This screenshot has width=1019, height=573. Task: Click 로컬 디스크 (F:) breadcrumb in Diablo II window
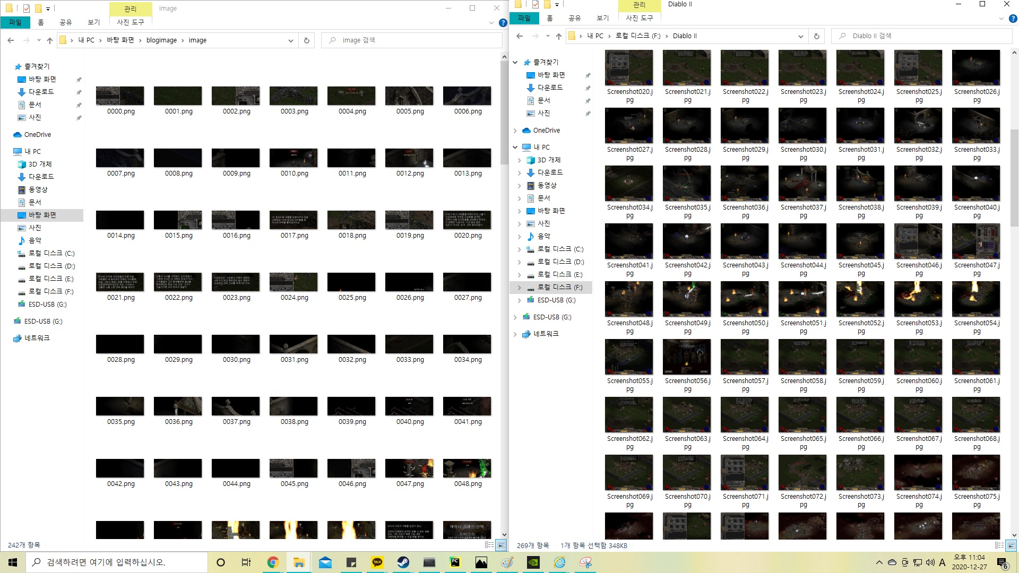click(x=638, y=36)
